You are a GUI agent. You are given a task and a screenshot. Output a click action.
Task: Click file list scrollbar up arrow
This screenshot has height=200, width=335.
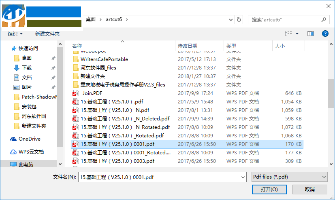click(331, 44)
